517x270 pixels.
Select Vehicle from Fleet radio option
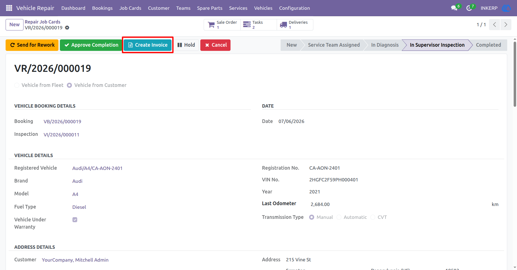pos(17,85)
